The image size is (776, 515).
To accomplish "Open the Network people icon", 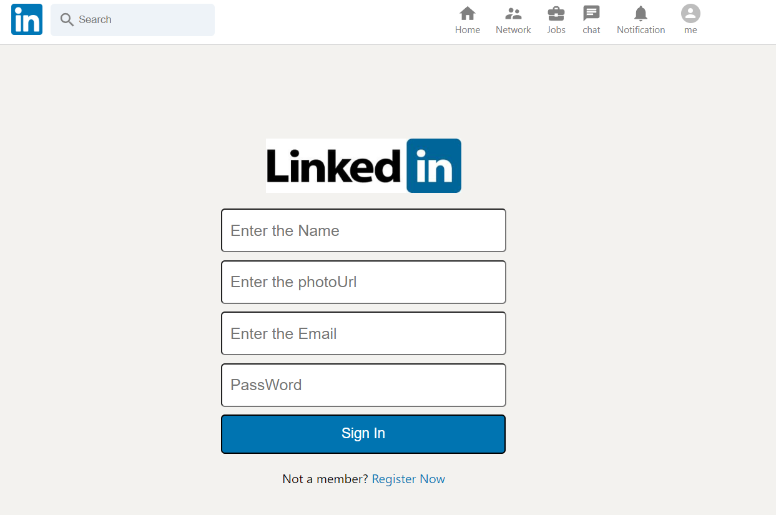I will 513,12.
